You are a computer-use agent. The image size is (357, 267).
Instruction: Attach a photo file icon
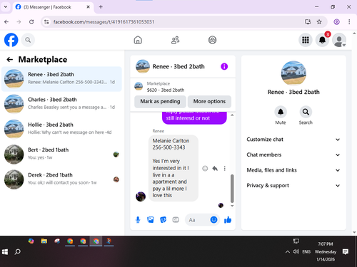coord(151,220)
